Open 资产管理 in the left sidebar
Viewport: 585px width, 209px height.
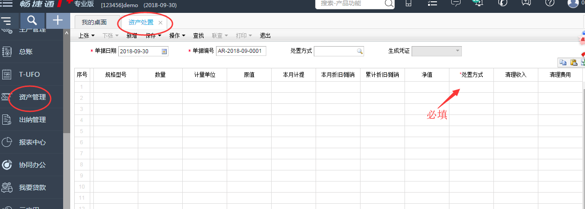click(x=32, y=97)
